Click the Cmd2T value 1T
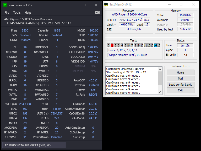This screenshot has width=201, height=151. point(57,40)
